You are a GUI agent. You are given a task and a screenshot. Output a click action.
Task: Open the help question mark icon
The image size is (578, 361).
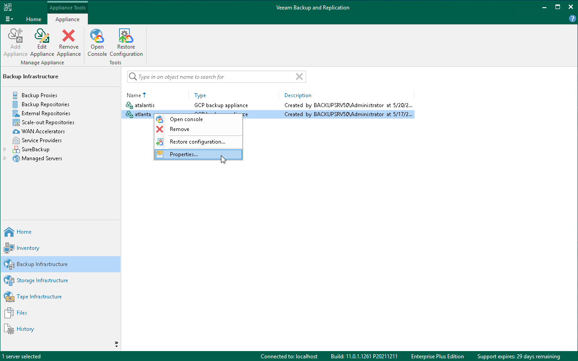573,19
